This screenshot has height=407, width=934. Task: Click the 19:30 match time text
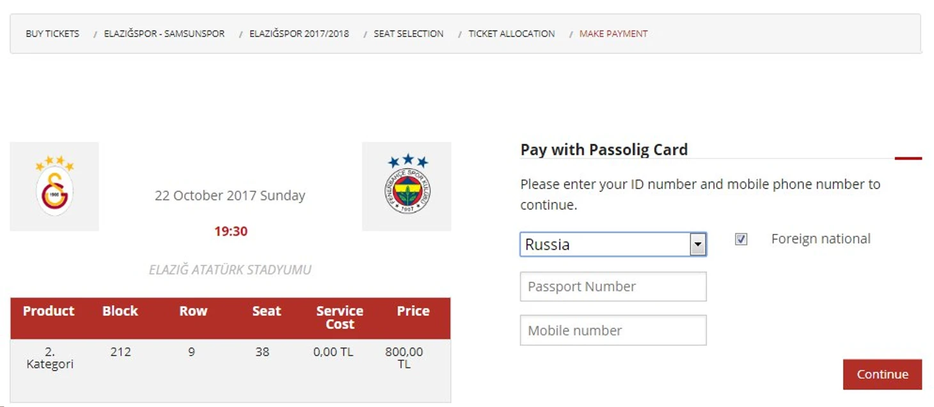point(230,231)
